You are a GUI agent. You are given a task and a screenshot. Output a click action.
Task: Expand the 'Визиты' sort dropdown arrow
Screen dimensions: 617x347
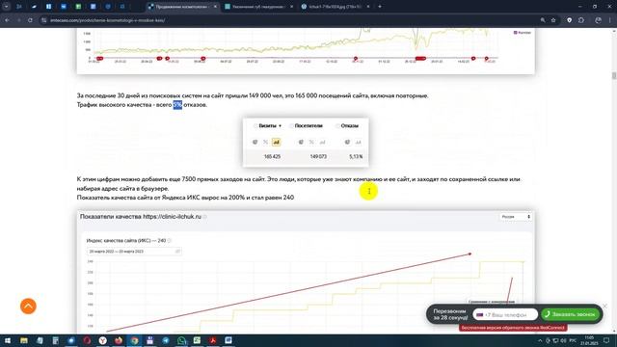point(280,126)
